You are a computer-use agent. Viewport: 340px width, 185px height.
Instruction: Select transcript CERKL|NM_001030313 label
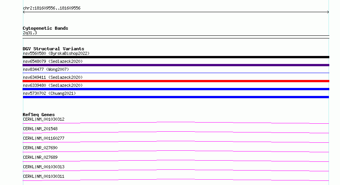point(44,167)
